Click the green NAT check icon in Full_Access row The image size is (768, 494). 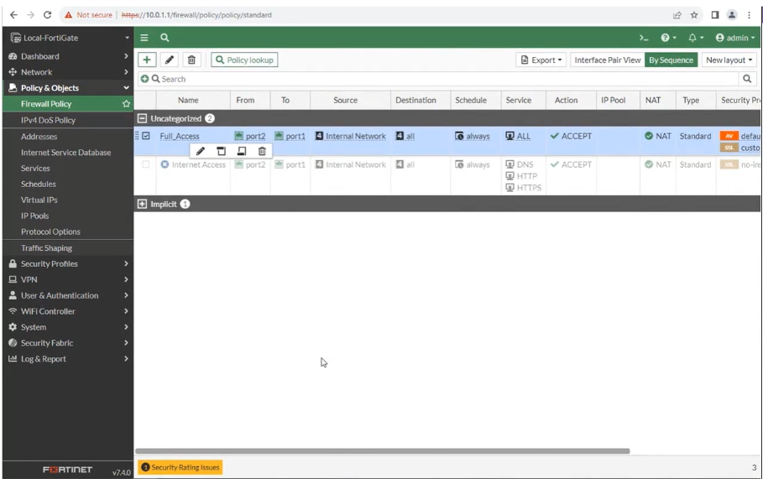click(649, 136)
